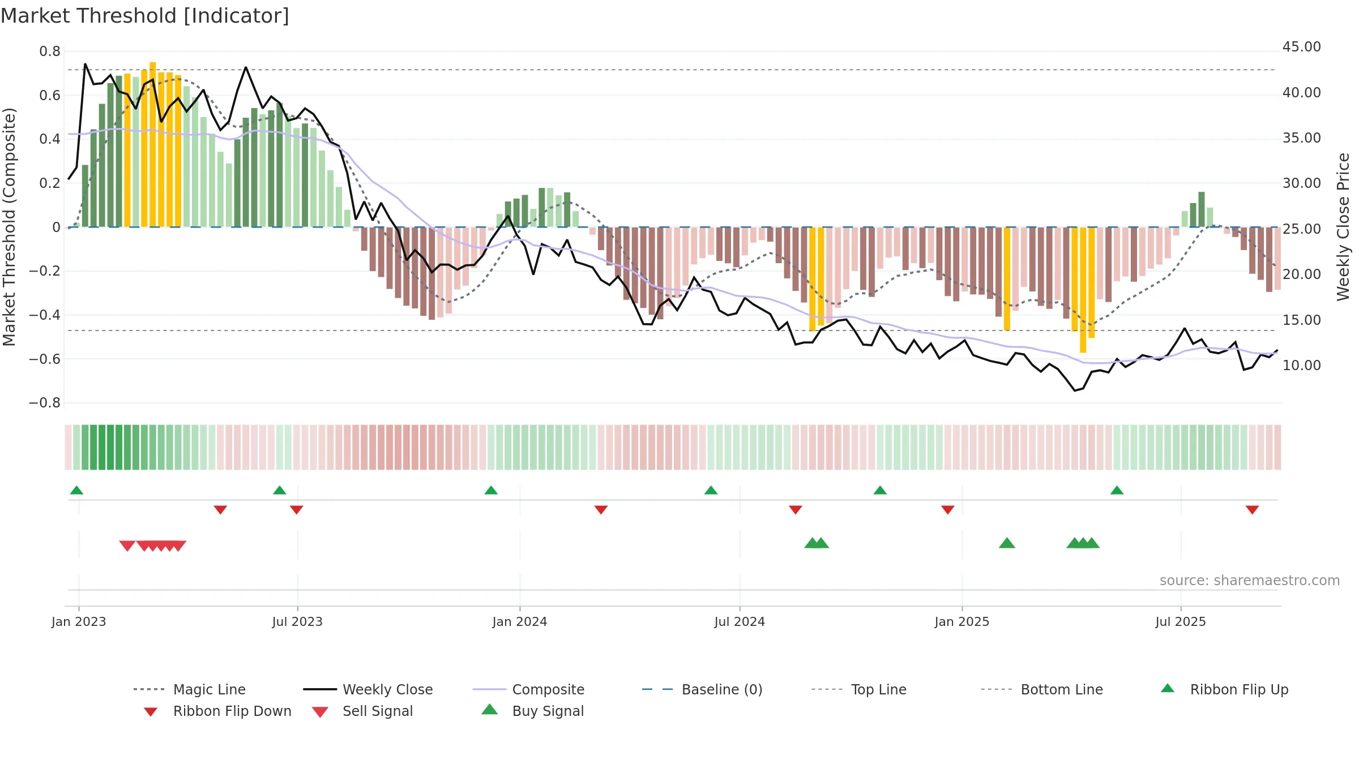The height and width of the screenshot is (764, 1359).
Task: Click the 30.00 right axis tick label
Action: (x=1302, y=183)
